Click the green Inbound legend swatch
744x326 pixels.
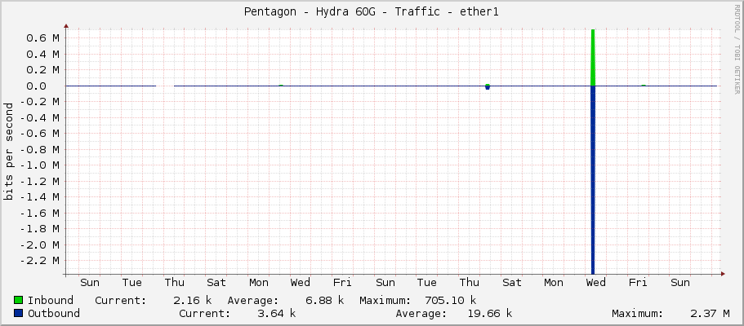[x=19, y=300]
